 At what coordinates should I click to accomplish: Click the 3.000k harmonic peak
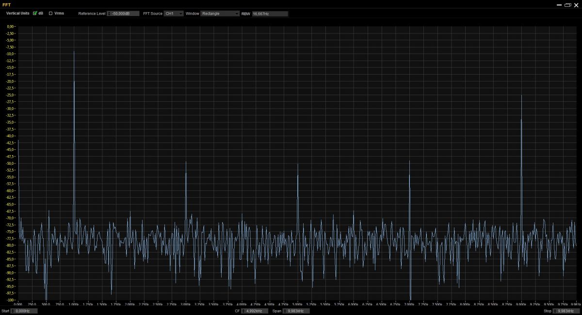coord(186,163)
